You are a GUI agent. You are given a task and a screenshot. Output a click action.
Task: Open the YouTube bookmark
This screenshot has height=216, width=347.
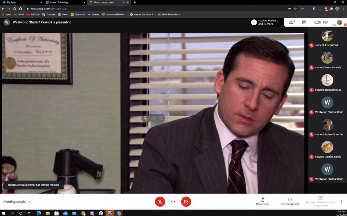[x=33, y=14]
